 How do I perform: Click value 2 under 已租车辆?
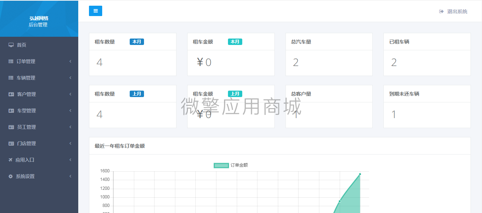pos(394,62)
